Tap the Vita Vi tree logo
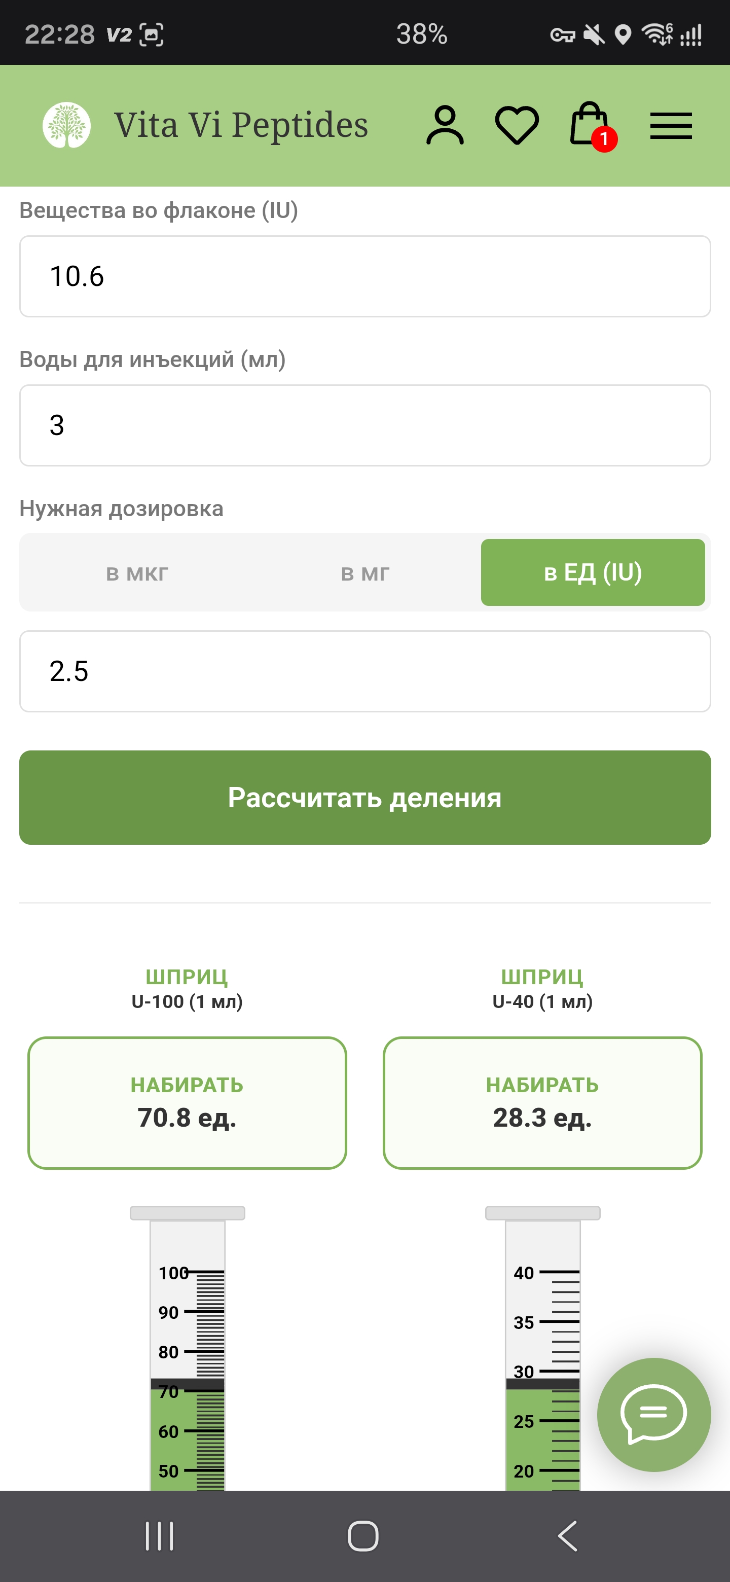The width and height of the screenshot is (730, 1582). coord(66,125)
